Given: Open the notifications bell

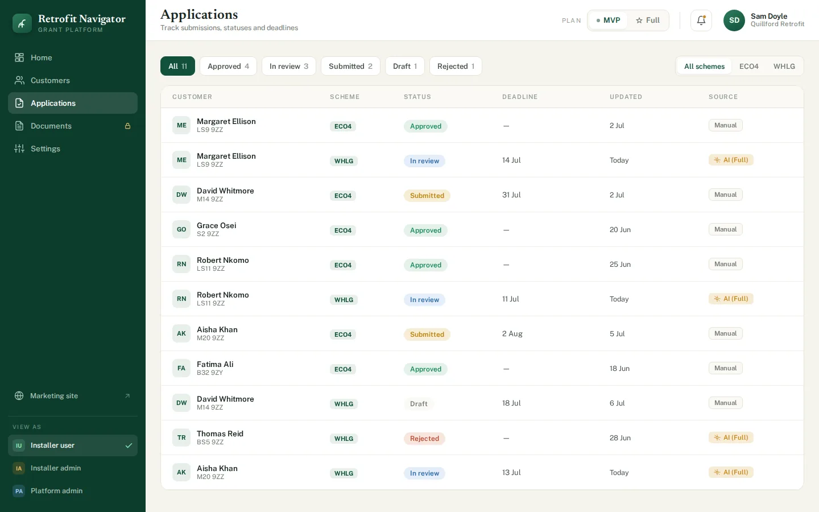Looking at the screenshot, I should [x=701, y=20].
